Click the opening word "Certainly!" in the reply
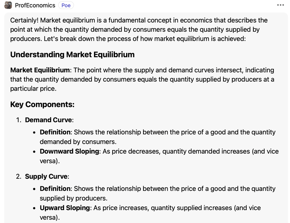 24,20
